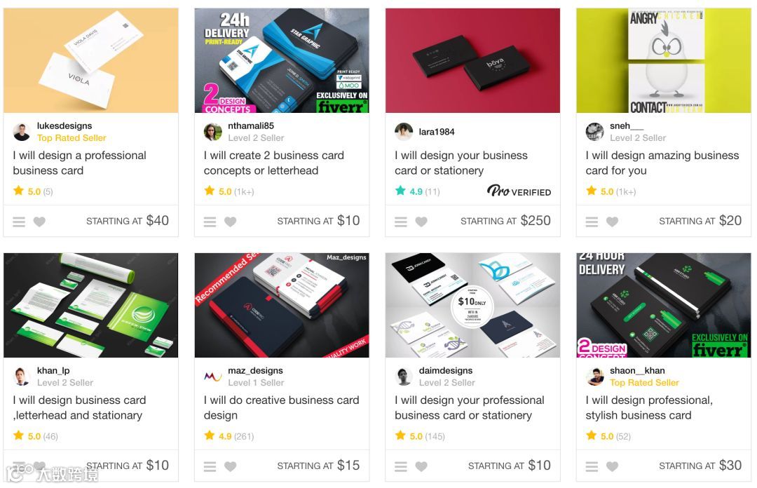757x488 pixels.
Task: View the green letterhead stationery thumbnail
Action: point(90,306)
